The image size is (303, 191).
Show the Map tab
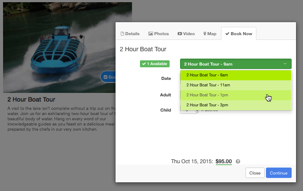click(210, 34)
